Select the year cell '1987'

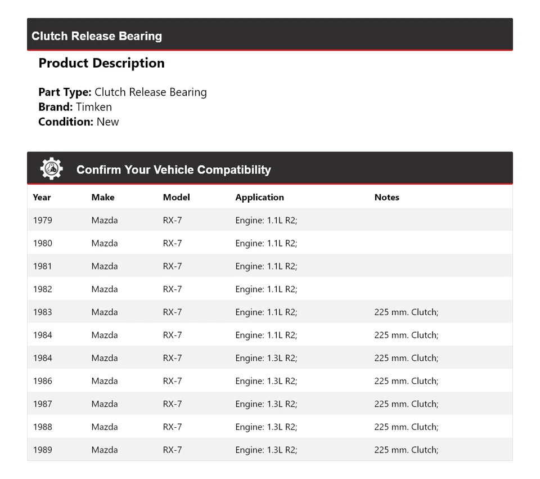coord(43,404)
